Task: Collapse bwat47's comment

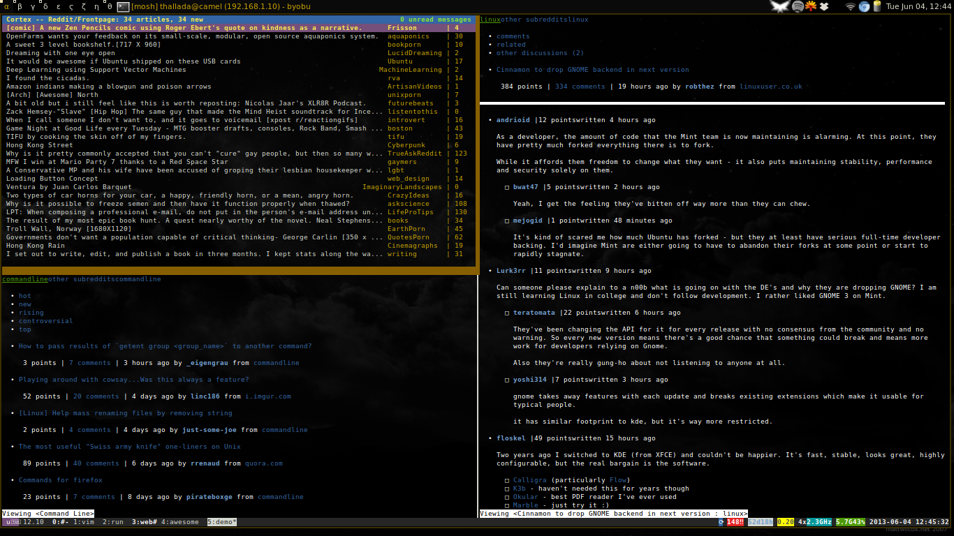Action: click(x=507, y=186)
